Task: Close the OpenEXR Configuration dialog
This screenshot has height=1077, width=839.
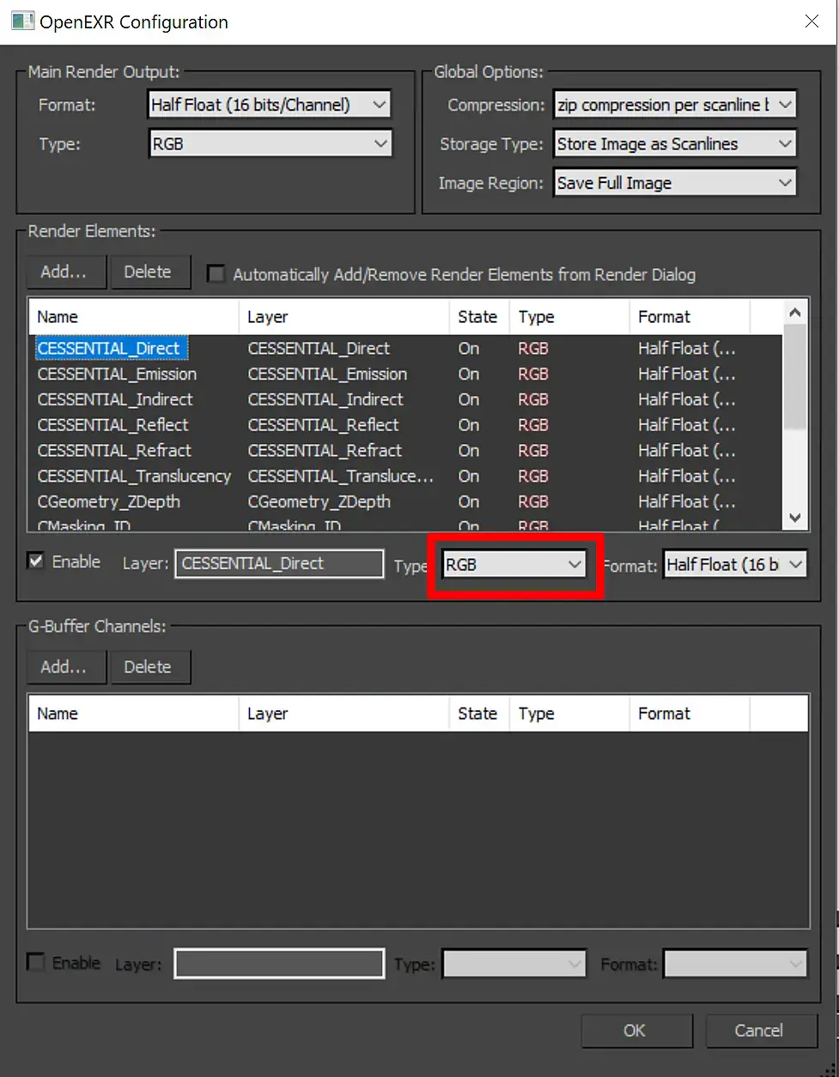Action: [812, 21]
